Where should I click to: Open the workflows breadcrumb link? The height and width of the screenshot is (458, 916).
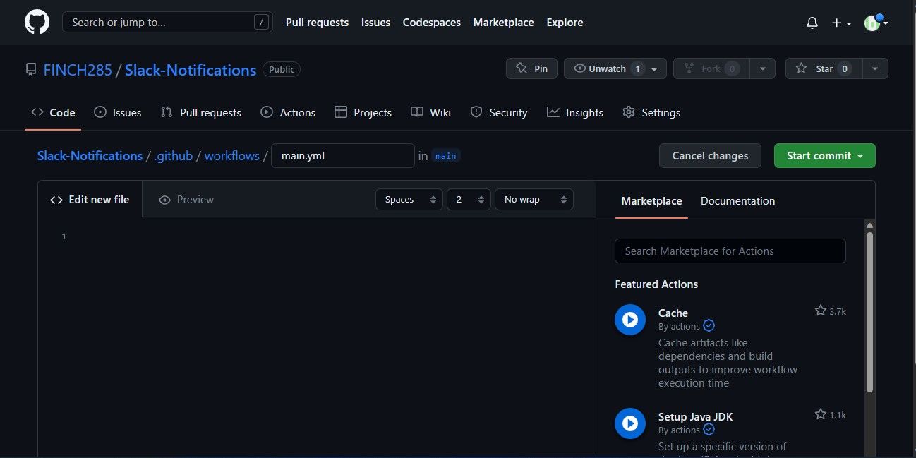pyautogui.click(x=231, y=155)
